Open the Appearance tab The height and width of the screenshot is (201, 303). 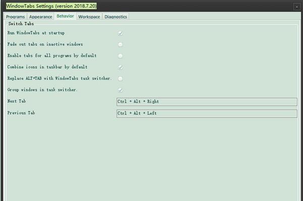[x=40, y=17]
